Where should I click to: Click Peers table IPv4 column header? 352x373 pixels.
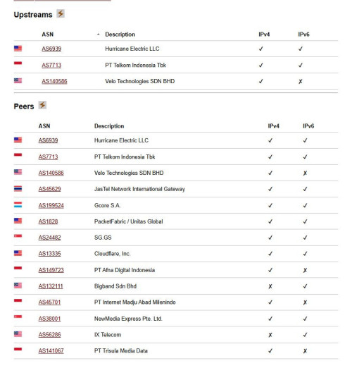click(274, 126)
